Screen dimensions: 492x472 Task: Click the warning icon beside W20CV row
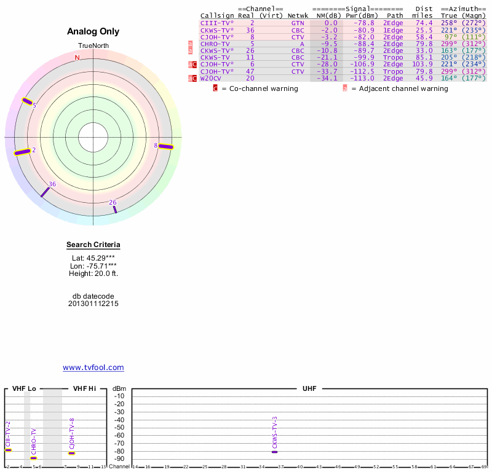pyautogui.click(x=193, y=78)
